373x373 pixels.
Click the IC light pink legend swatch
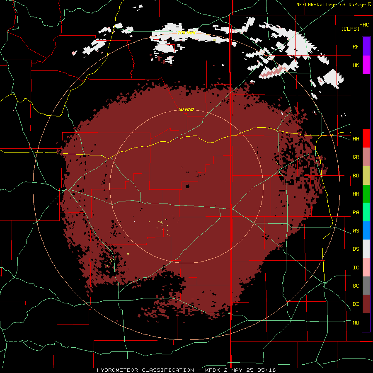click(x=366, y=267)
